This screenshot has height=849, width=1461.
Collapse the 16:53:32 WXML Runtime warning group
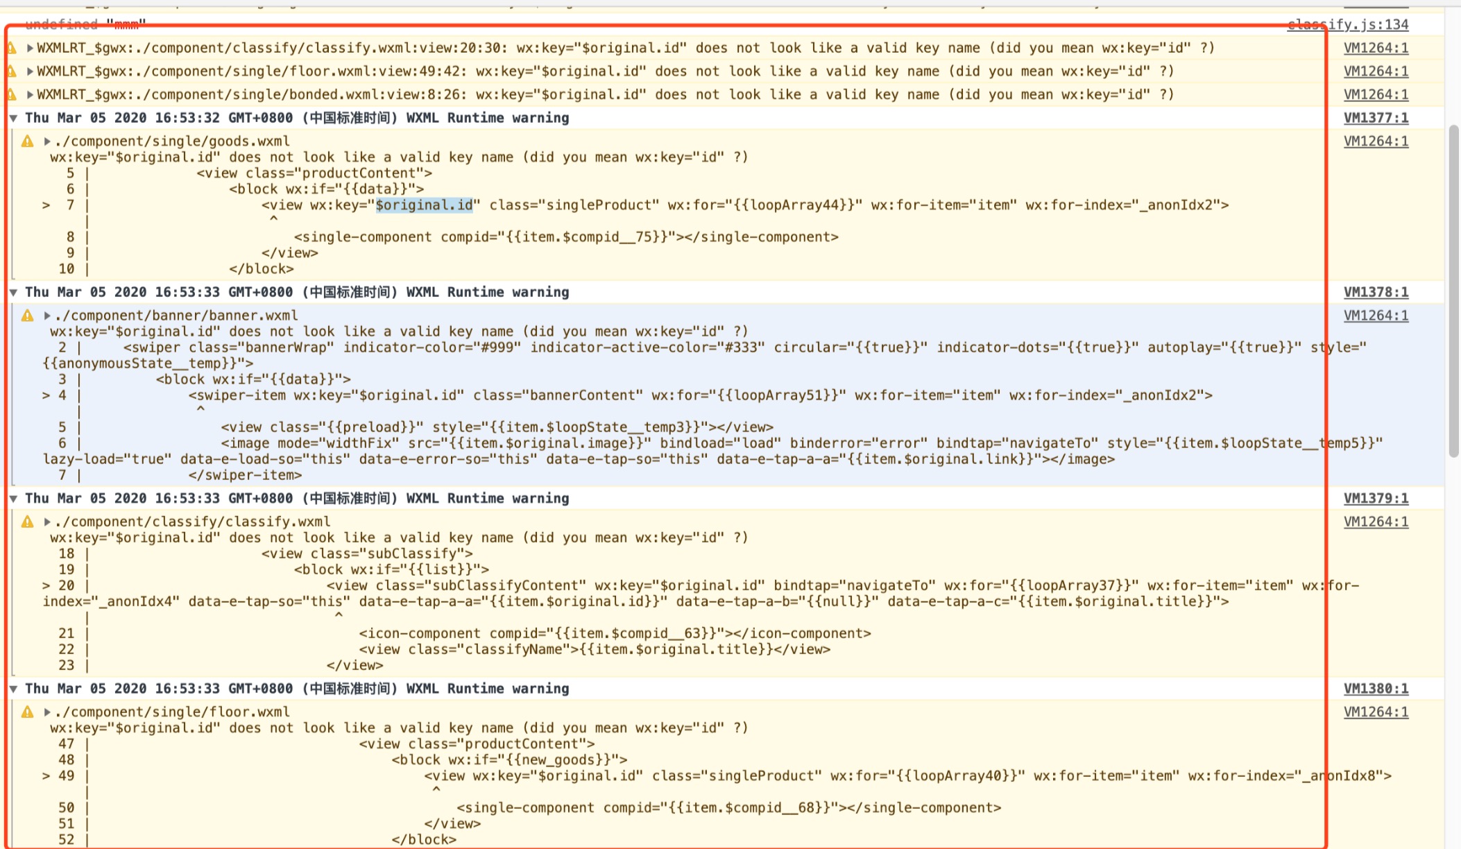pyautogui.click(x=13, y=118)
